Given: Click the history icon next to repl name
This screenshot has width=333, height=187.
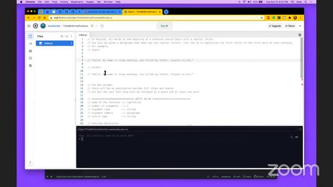Looking at the screenshot, I should click(102, 26).
